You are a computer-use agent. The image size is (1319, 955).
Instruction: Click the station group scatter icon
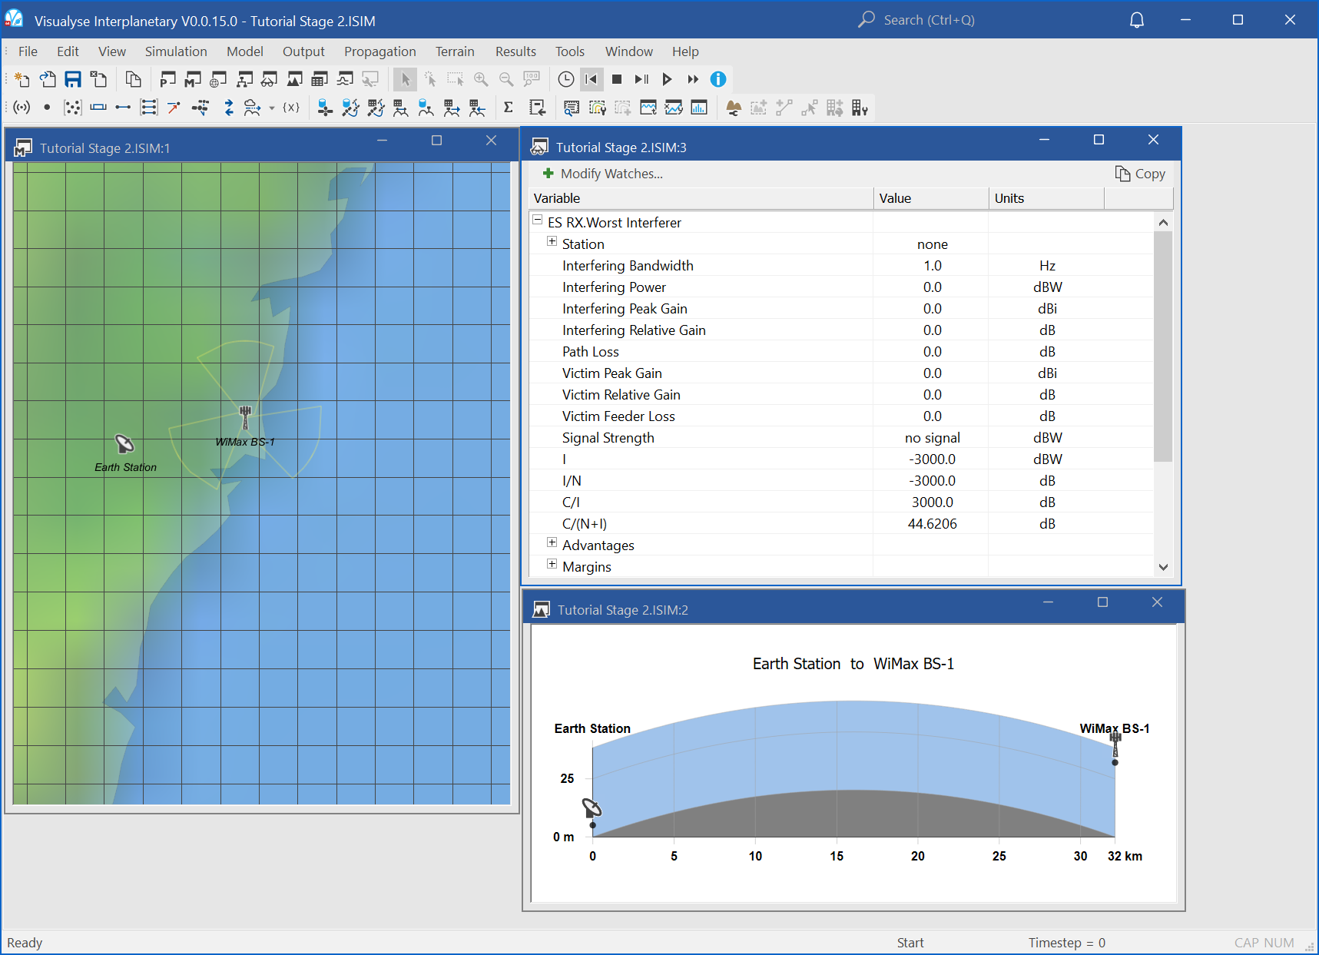coord(72,108)
